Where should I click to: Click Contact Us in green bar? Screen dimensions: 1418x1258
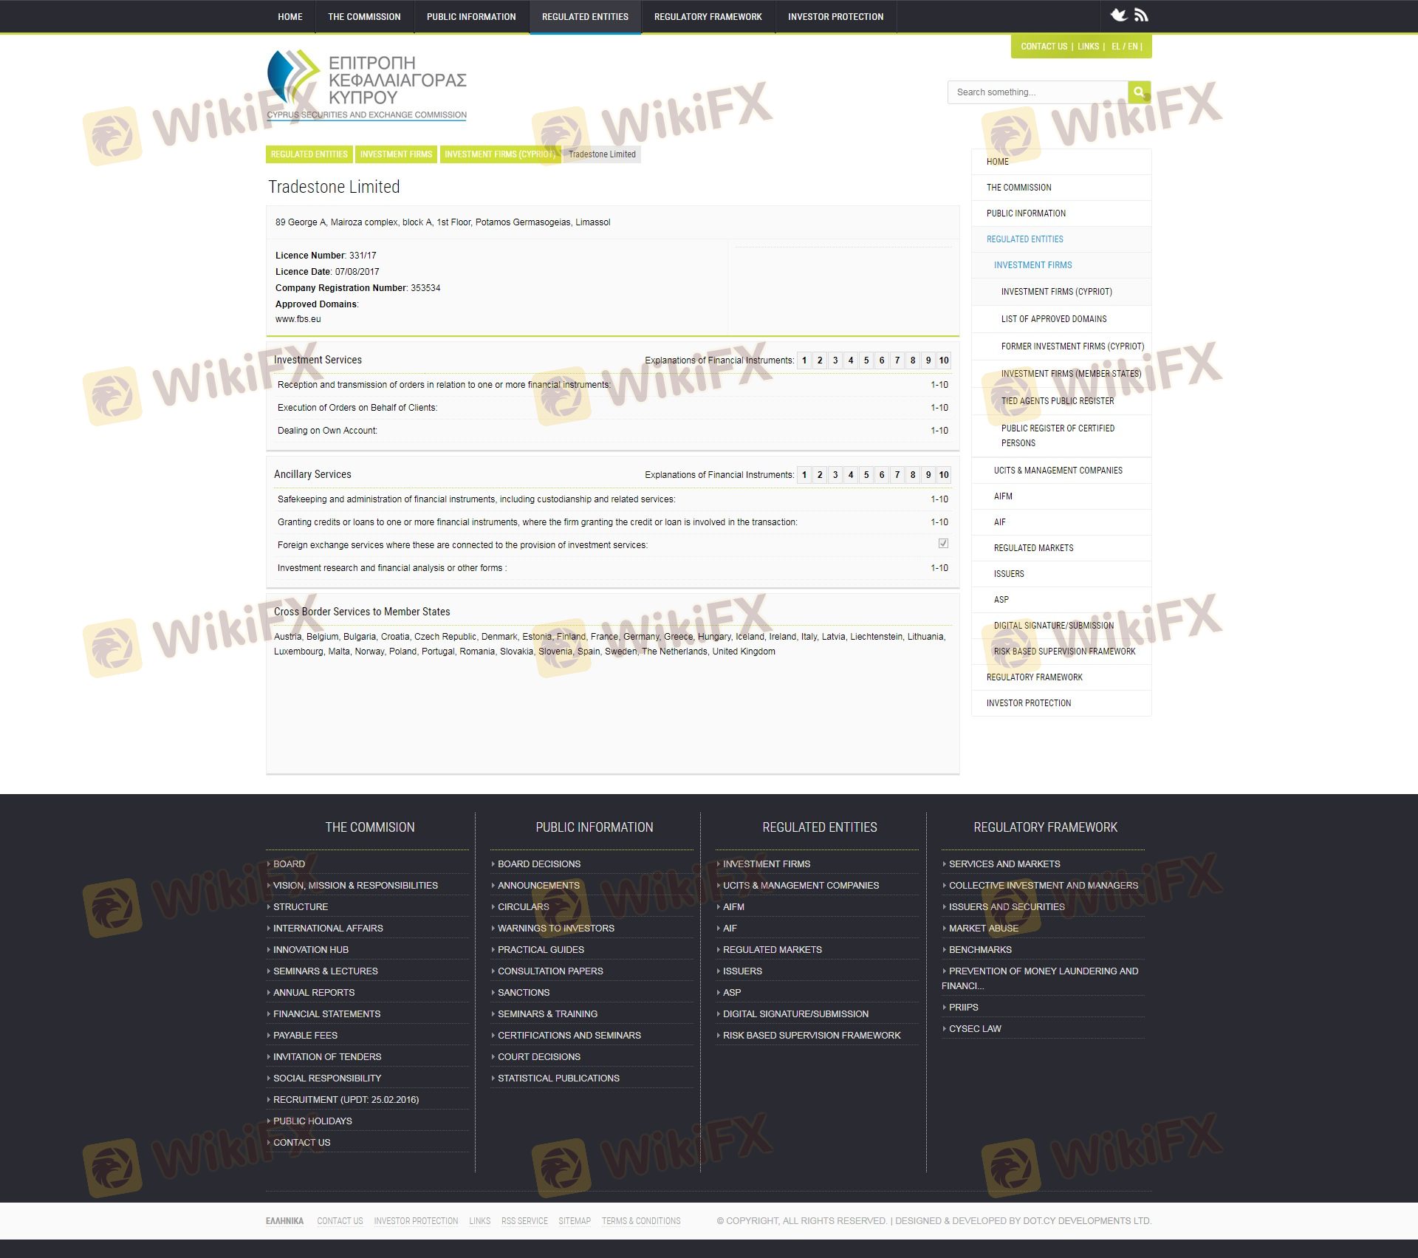tap(1044, 47)
